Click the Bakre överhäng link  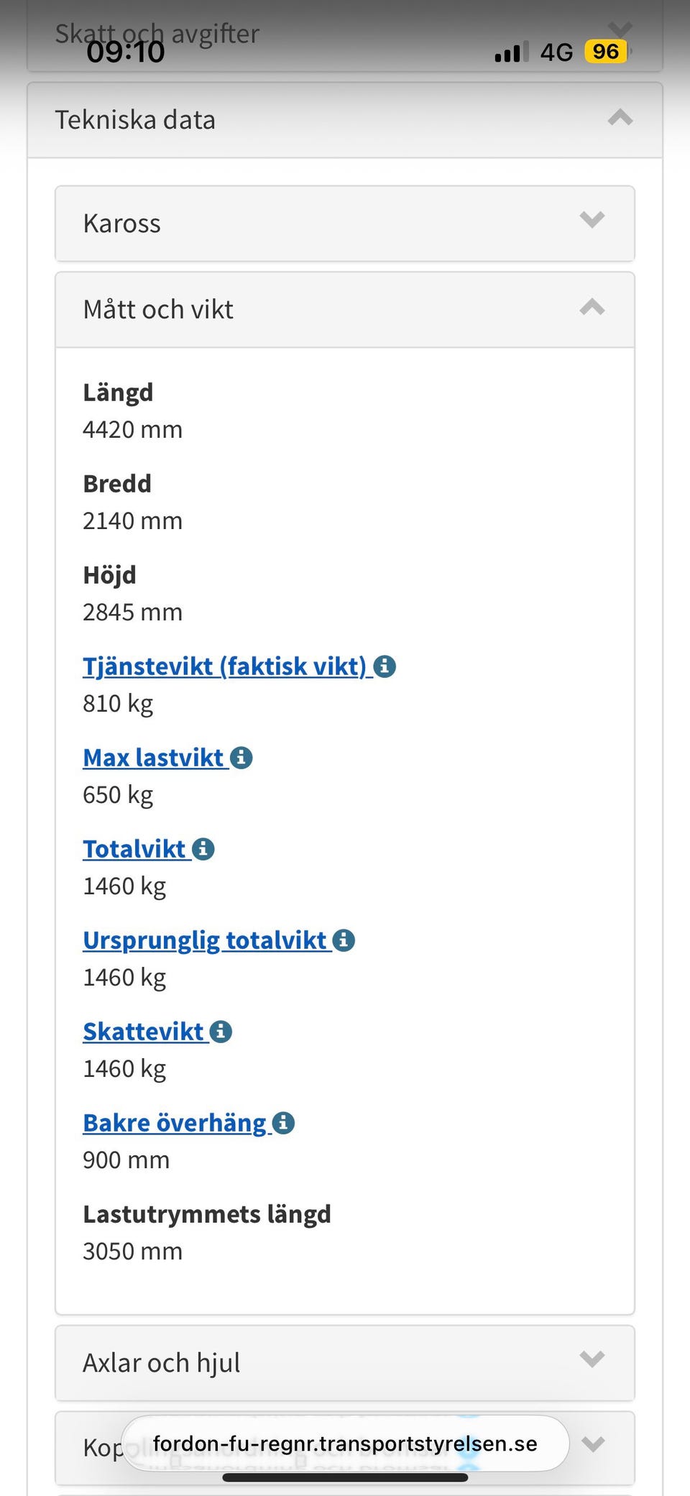[x=175, y=1123]
